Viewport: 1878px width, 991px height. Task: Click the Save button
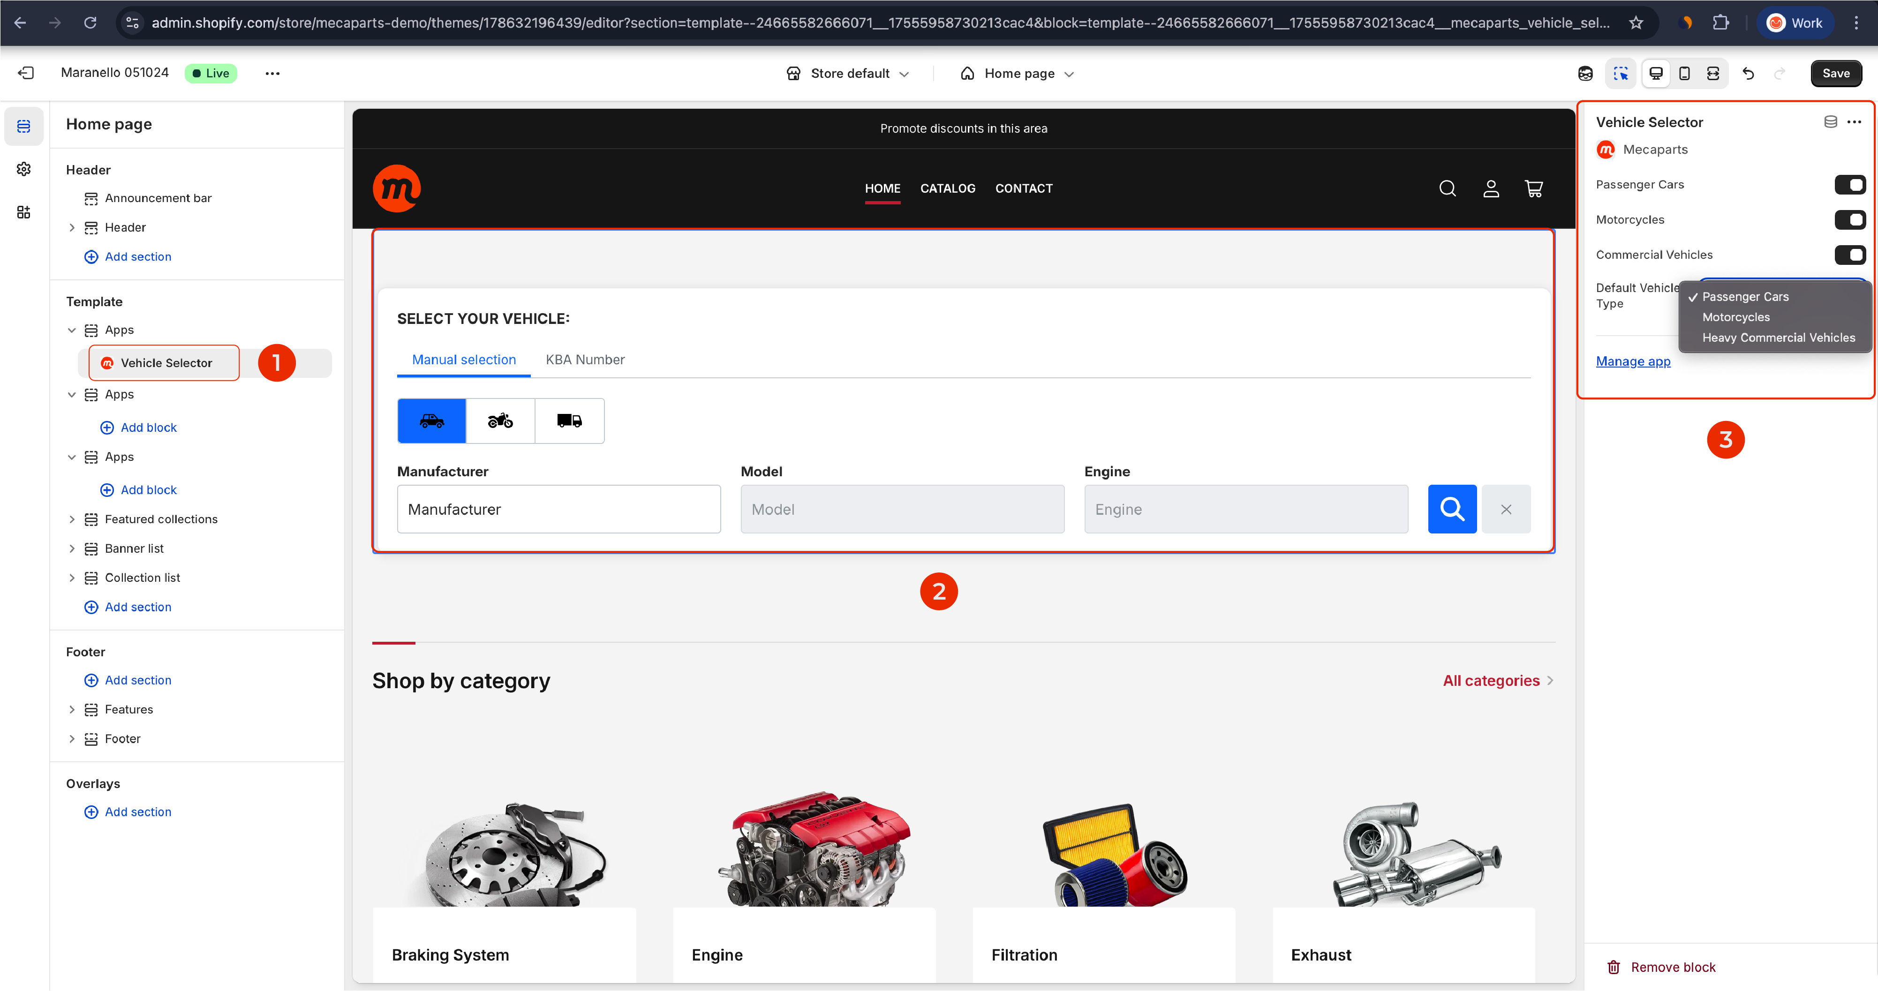tap(1835, 74)
